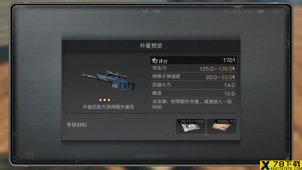Click the silver material icon showing 2512/1500
Image resolution: width=302 pixels, height=170 pixels.
click(x=190, y=127)
